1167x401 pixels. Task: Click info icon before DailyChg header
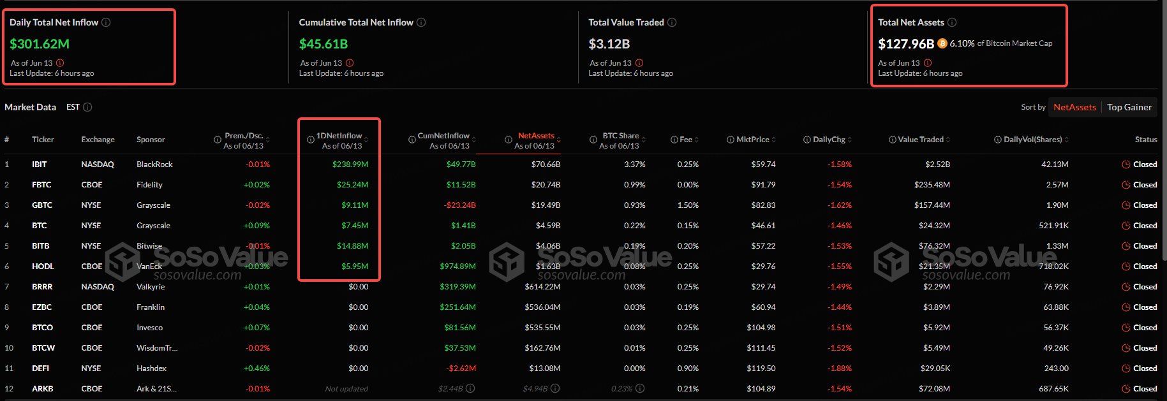tap(807, 140)
